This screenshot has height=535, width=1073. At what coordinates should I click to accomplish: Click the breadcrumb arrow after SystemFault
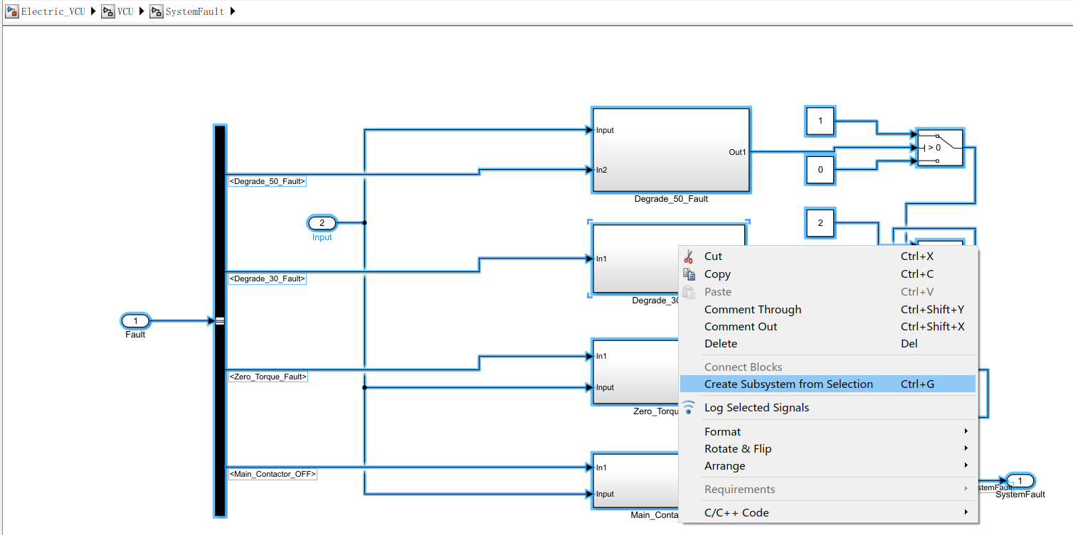(233, 11)
